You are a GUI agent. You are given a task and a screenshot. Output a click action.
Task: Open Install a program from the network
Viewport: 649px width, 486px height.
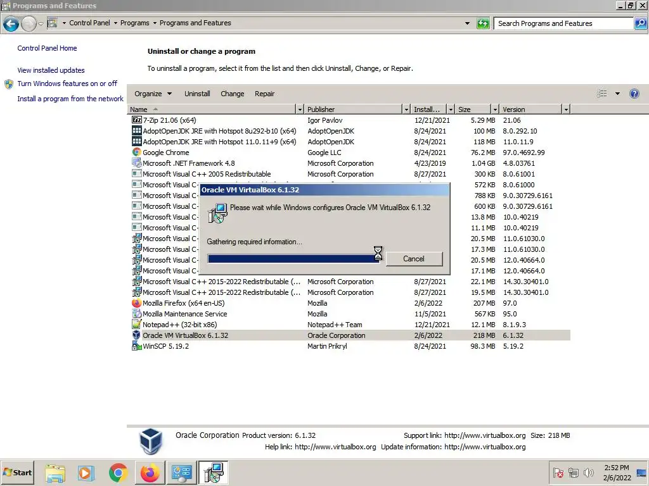click(70, 99)
